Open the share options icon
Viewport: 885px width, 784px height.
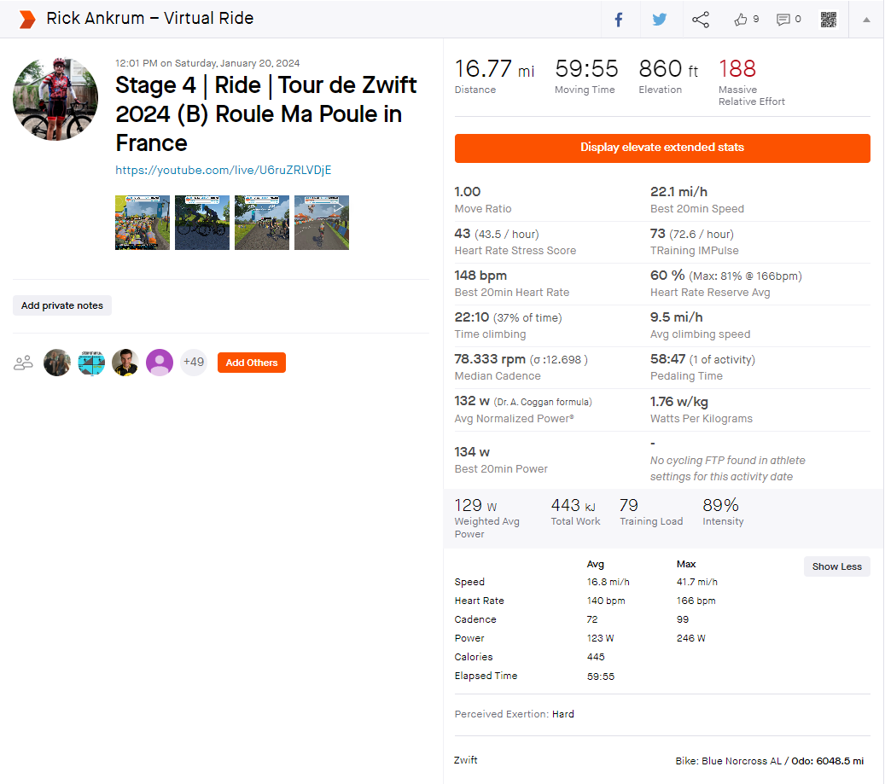[x=701, y=20]
